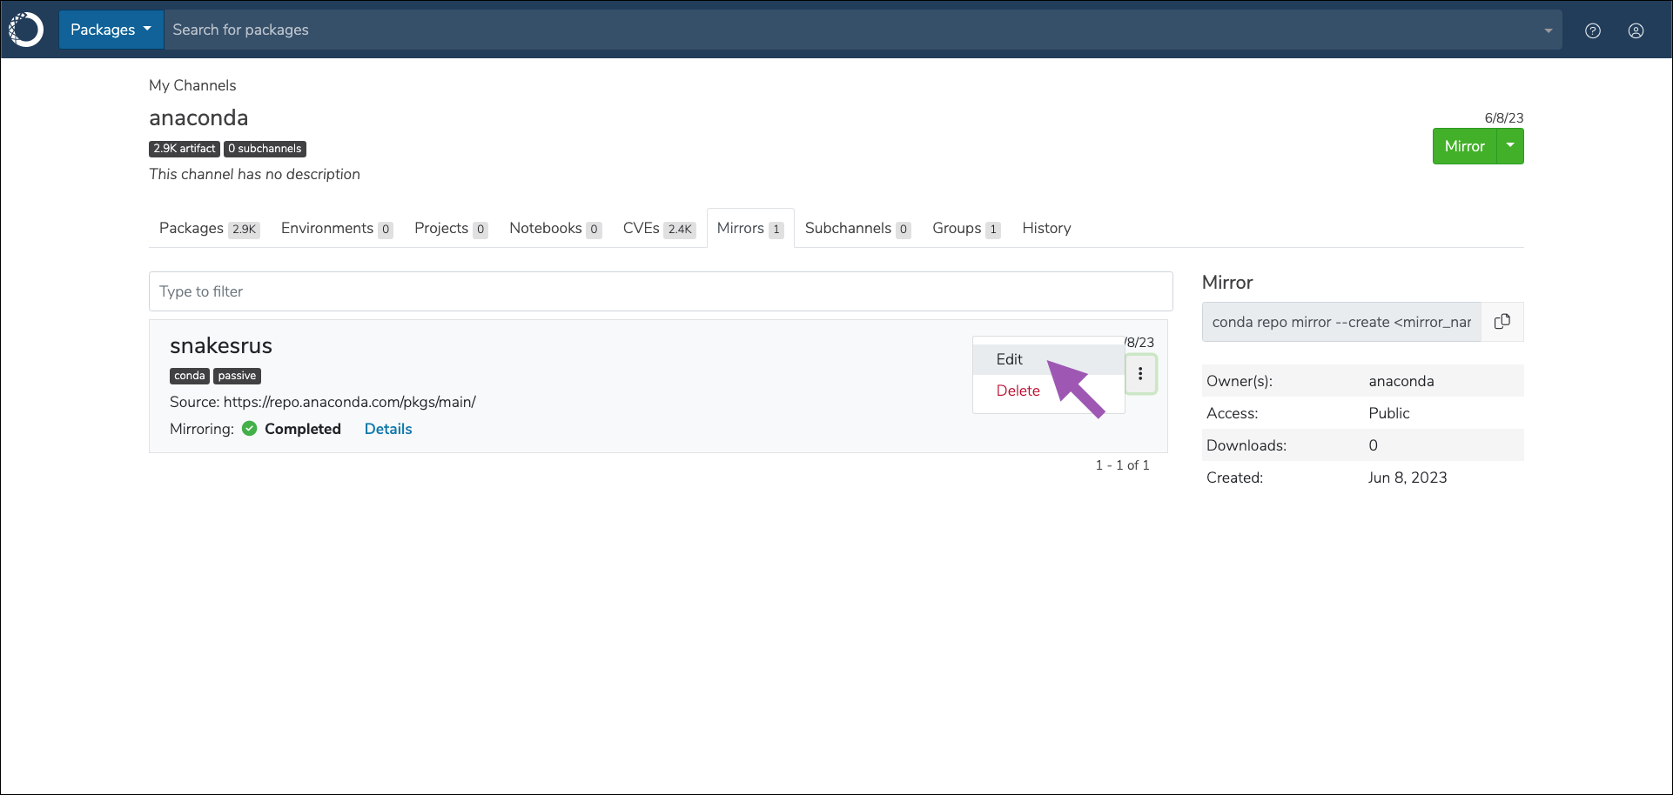Image resolution: width=1673 pixels, height=795 pixels.
Task: Click the pagination text 1 - 1 of 1
Action: click(x=1122, y=465)
